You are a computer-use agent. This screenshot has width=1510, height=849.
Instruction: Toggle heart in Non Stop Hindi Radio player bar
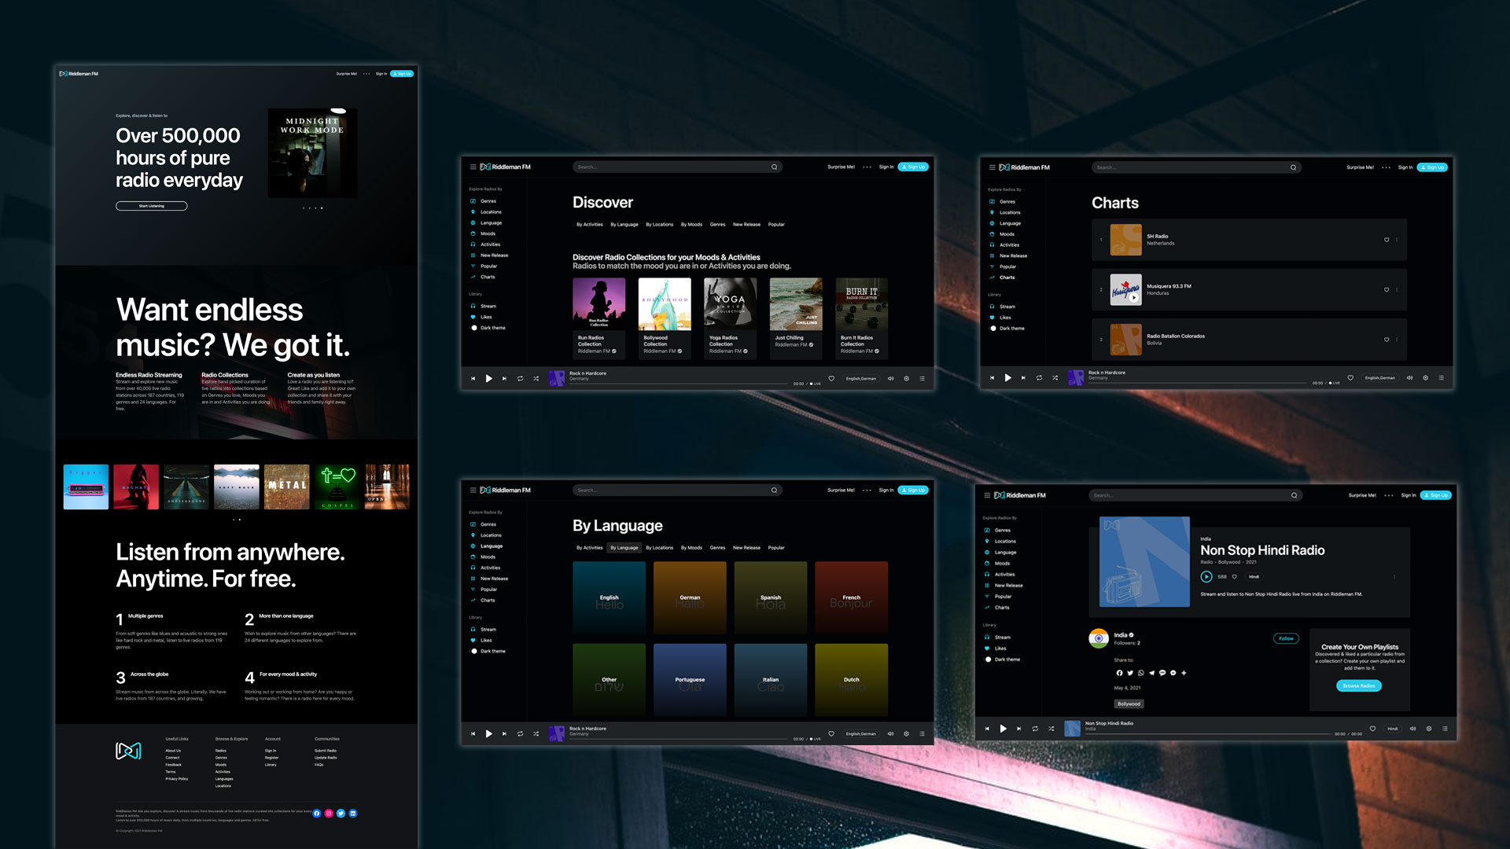point(1372,729)
